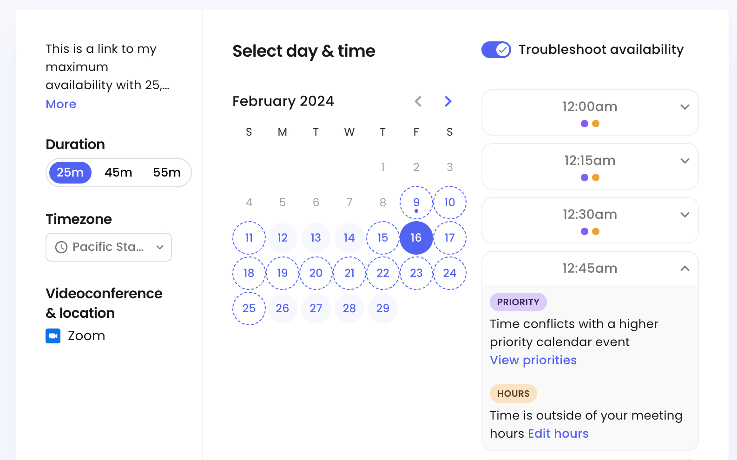Image resolution: width=737 pixels, height=460 pixels.
Task: Click the orange dot under 12:15am
Action: [x=596, y=177]
